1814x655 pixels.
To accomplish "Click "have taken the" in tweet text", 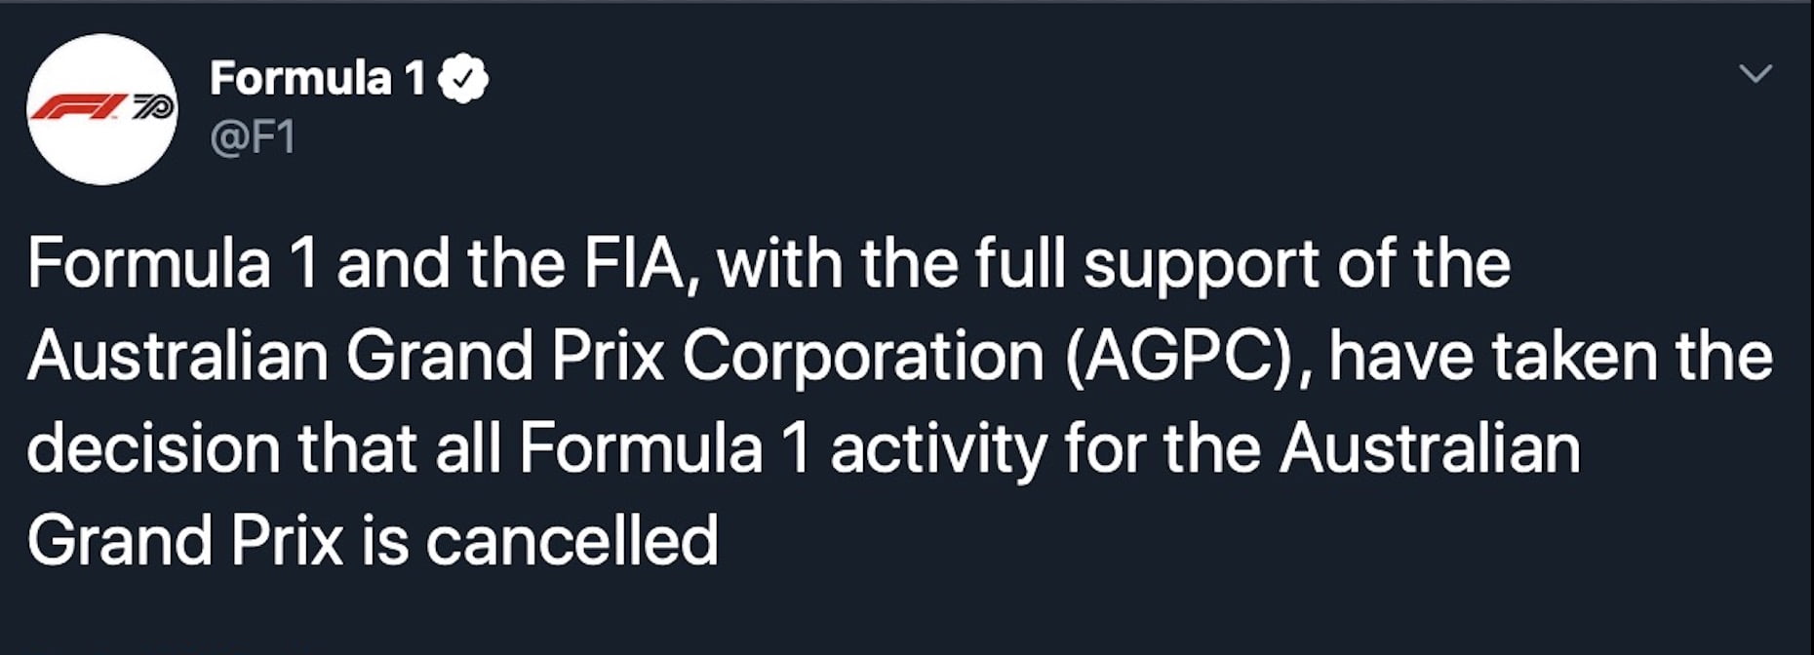I will coord(1551,357).
